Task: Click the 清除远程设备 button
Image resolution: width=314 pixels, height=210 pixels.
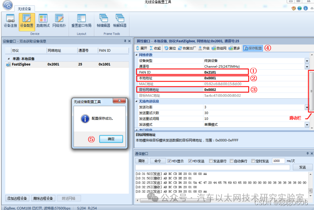Action: click(x=43, y=199)
